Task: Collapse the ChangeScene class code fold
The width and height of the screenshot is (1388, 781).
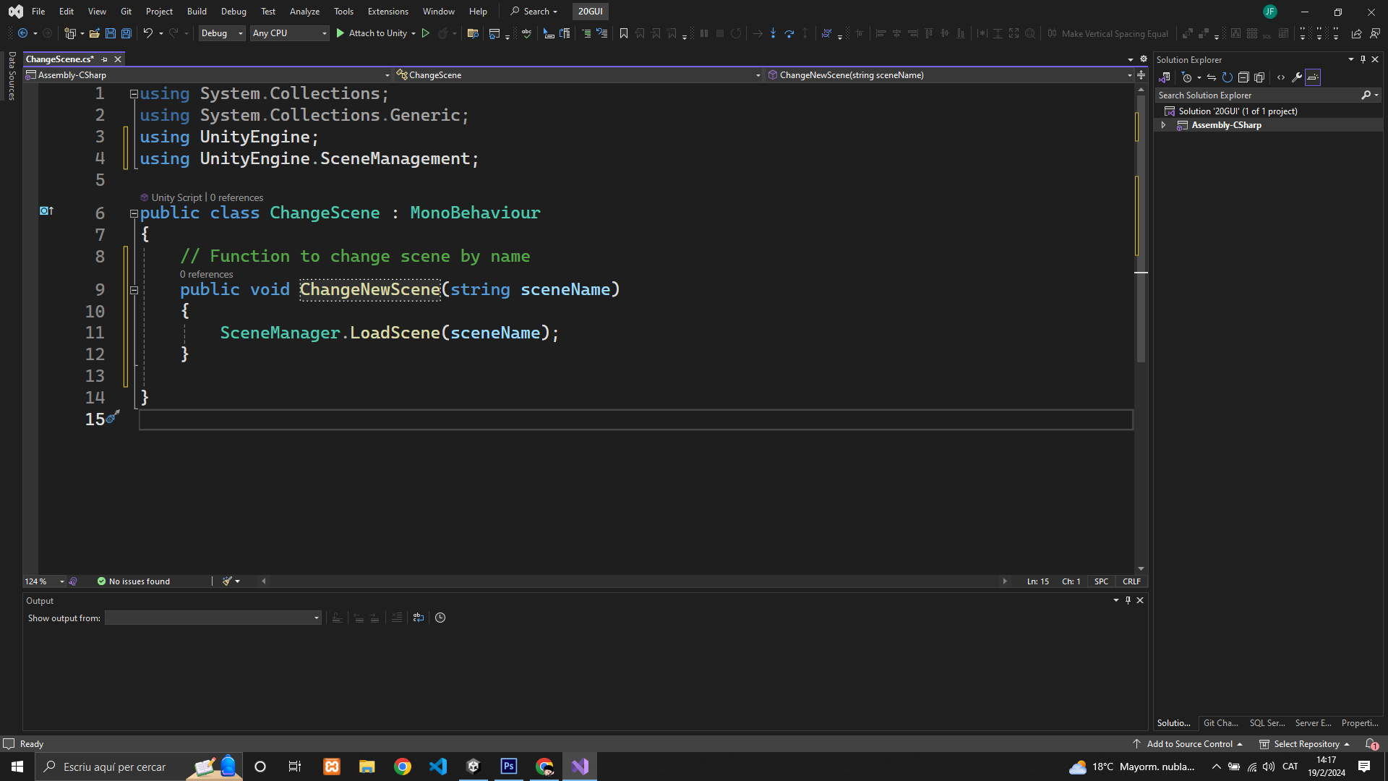Action: click(134, 213)
